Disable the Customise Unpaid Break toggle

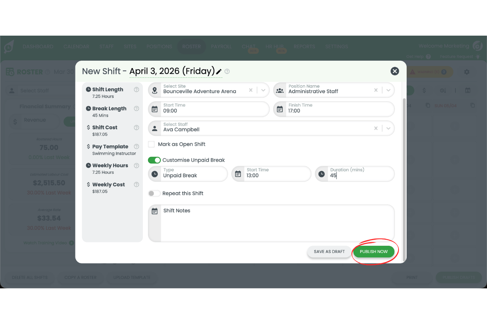pos(154,160)
